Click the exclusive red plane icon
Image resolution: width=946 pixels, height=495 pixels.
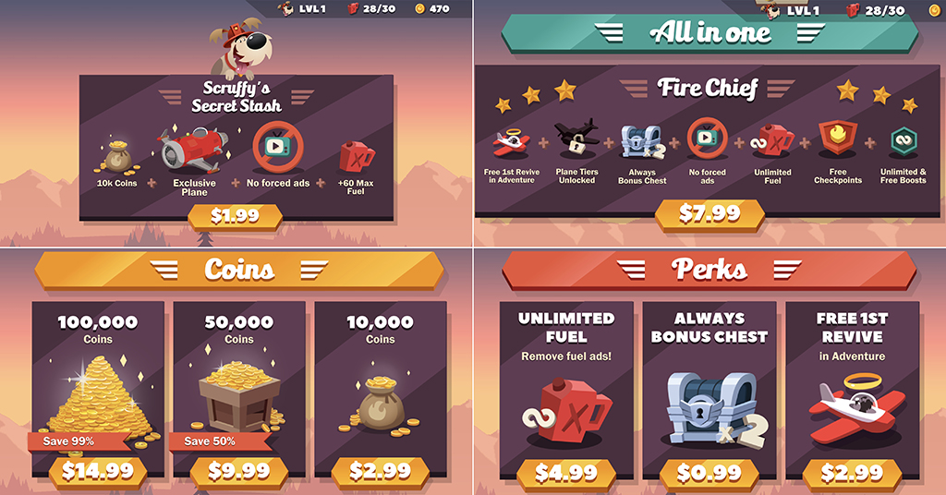[x=193, y=150]
